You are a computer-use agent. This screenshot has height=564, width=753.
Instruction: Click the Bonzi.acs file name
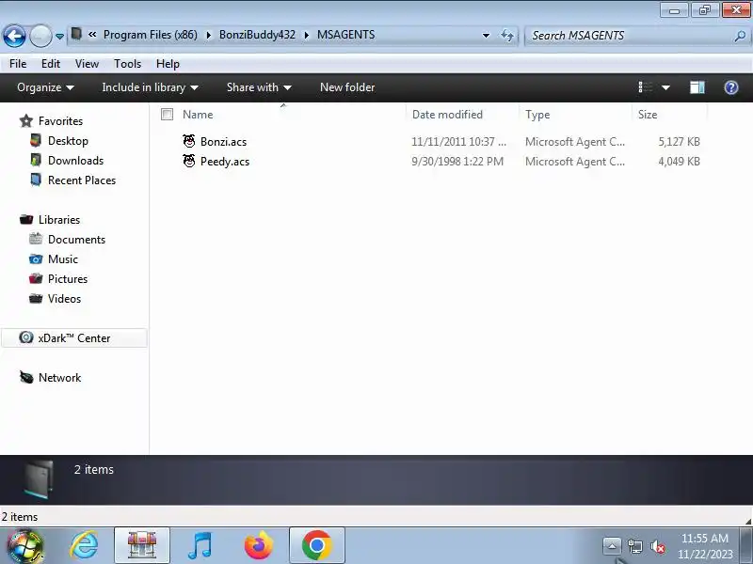(x=223, y=142)
